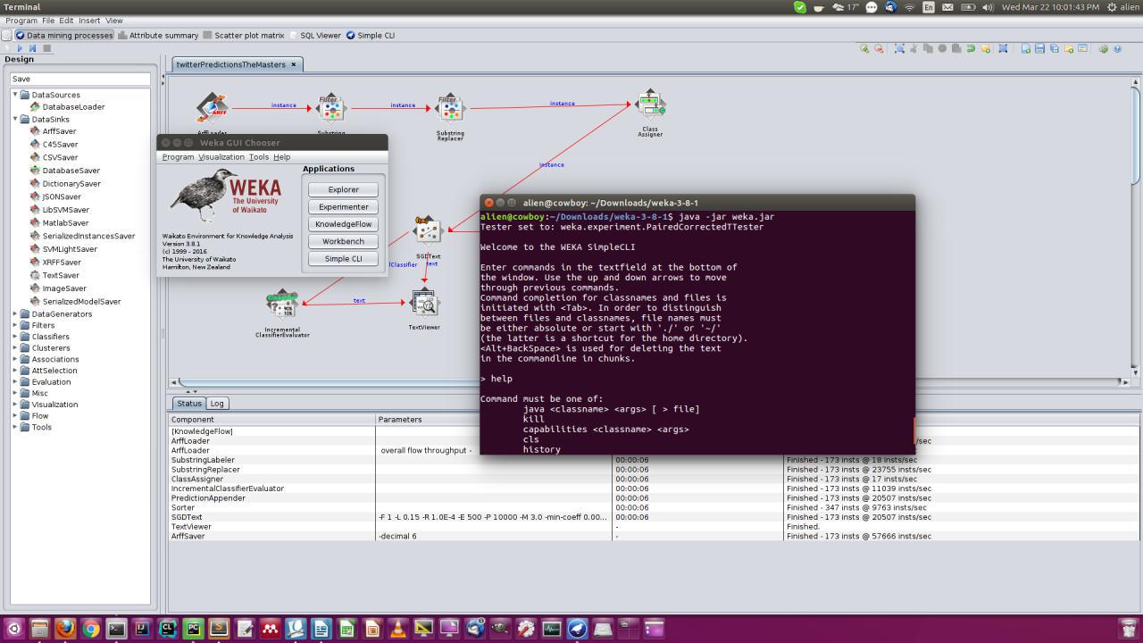Open the Insert menu in main menubar
Viewport: 1143px width, 643px height.
coord(89,21)
